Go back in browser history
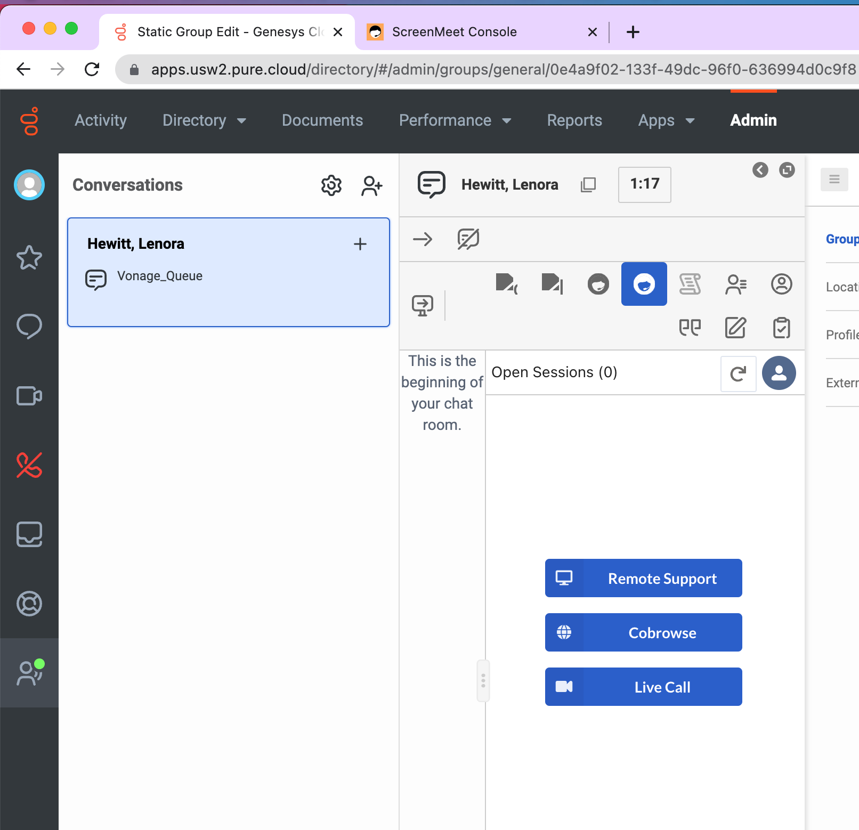The height and width of the screenshot is (830, 859). [x=23, y=69]
